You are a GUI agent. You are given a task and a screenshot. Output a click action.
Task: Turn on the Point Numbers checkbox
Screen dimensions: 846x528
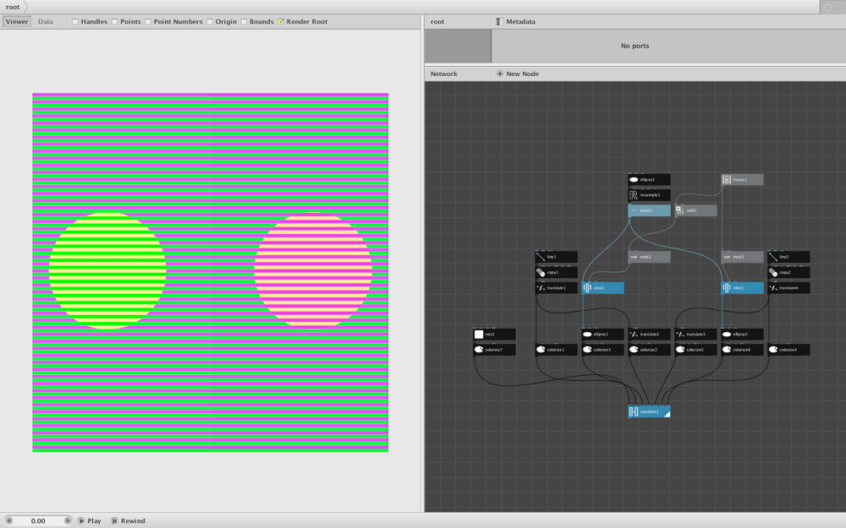[x=148, y=22]
